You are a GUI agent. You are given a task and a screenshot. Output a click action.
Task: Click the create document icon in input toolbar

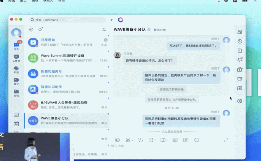[x=151, y=140]
